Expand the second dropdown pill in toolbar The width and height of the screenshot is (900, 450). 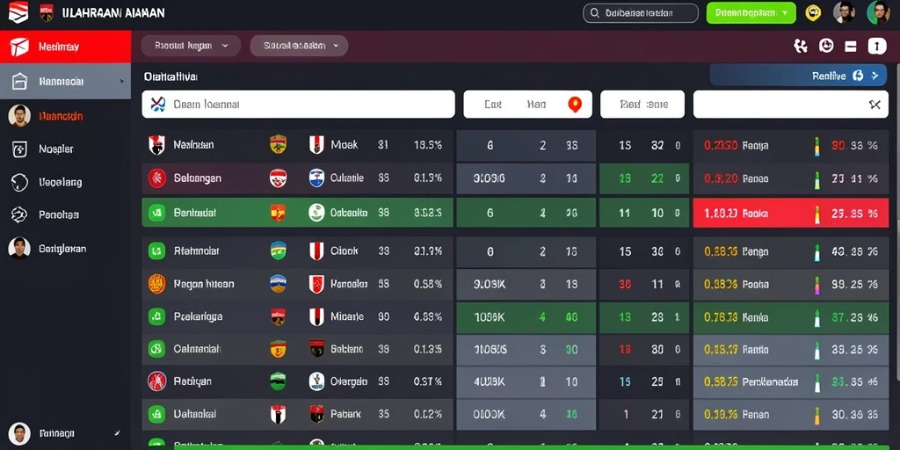(x=299, y=46)
